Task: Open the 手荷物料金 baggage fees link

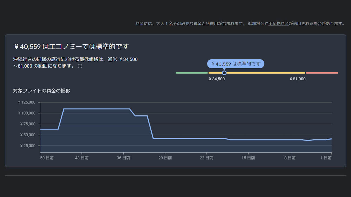Action: pyautogui.click(x=279, y=24)
